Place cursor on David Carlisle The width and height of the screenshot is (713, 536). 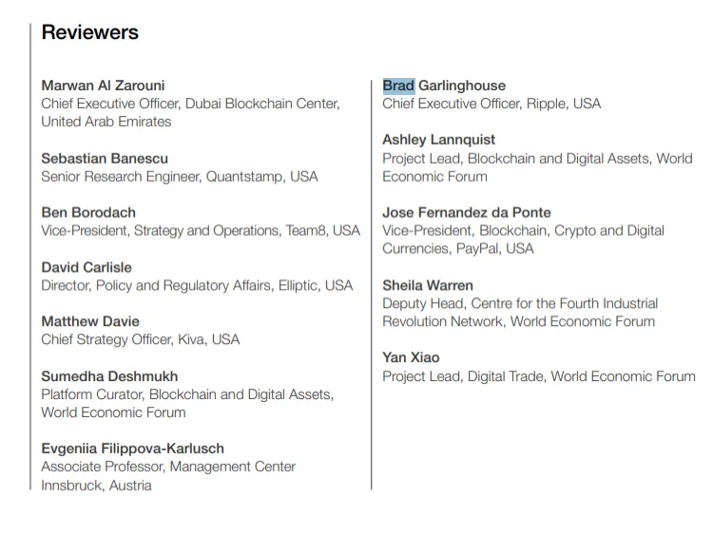(x=87, y=267)
